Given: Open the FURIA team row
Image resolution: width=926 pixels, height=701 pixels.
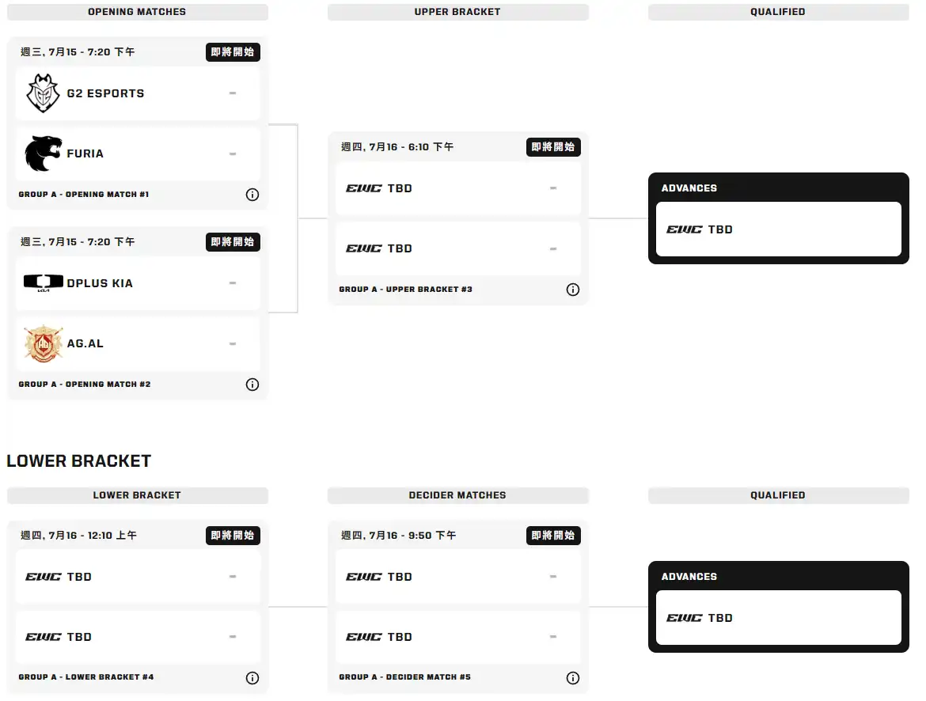Looking at the screenshot, I should 138,153.
